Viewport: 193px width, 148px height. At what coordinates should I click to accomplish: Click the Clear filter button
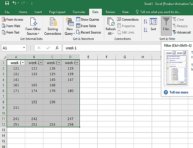point(178,19)
